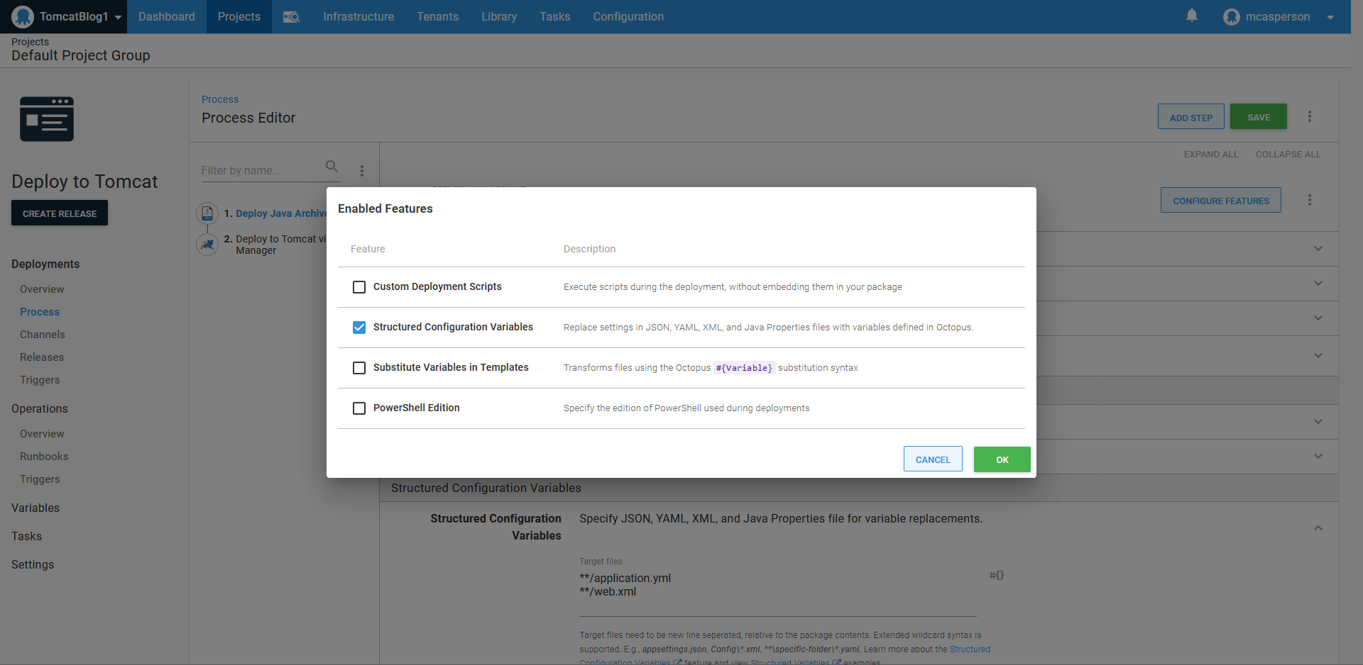
Task: Click the Deploy to Tomcat Manager step icon
Action: point(207,245)
